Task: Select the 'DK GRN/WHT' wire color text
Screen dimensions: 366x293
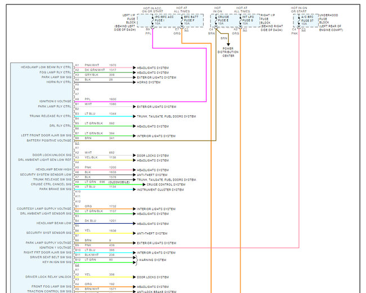Action: coord(95,70)
